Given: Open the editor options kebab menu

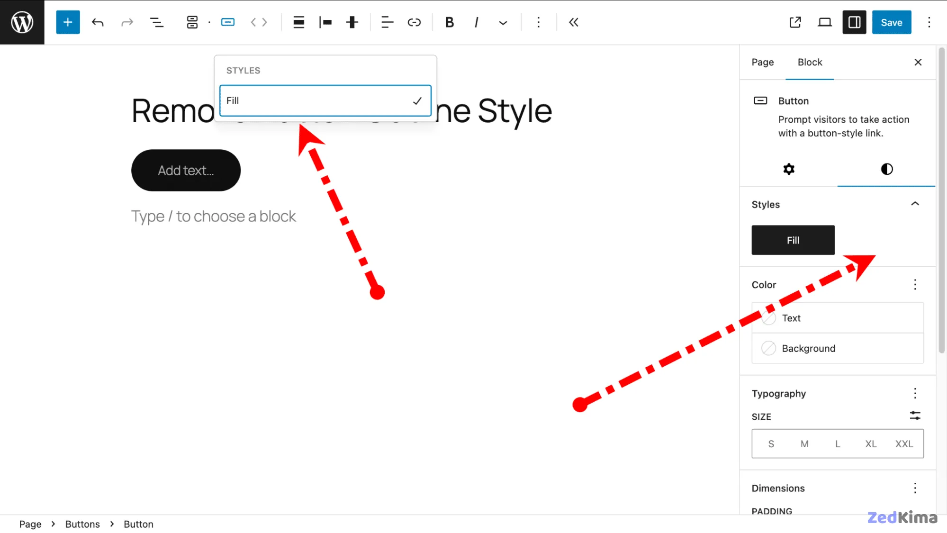Looking at the screenshot, I should pos(929,22).
